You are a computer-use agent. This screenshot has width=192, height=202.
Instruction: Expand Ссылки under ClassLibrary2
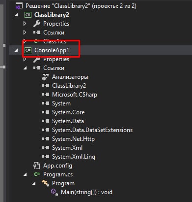[25, 33]
